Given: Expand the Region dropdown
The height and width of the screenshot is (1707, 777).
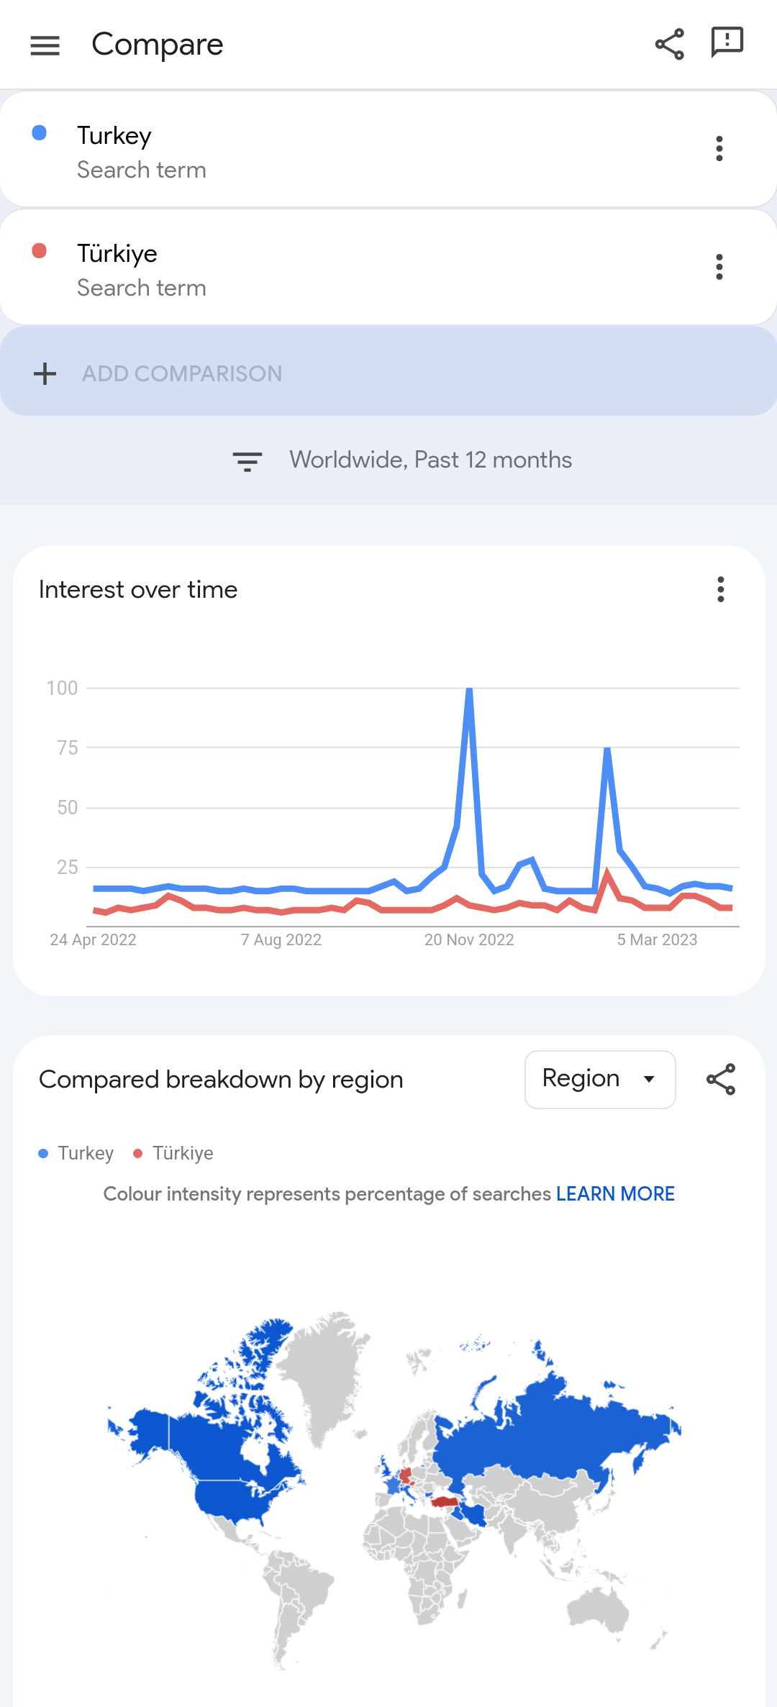Looking at the screenshot, I should tap(599, 1079).
